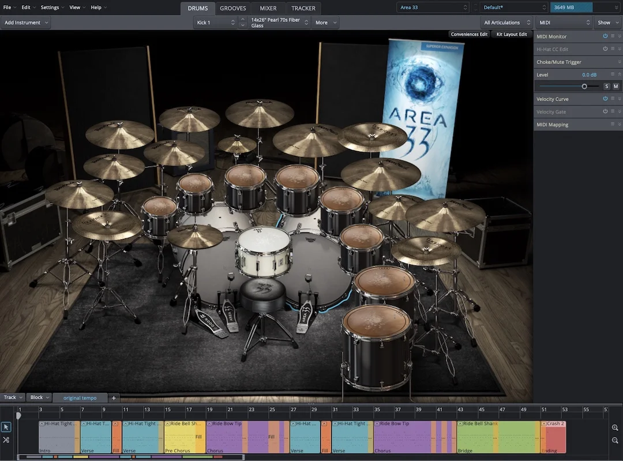Screen dimensions: 623x461
Task: Open the Track menu button
Action: click(13, 398)
